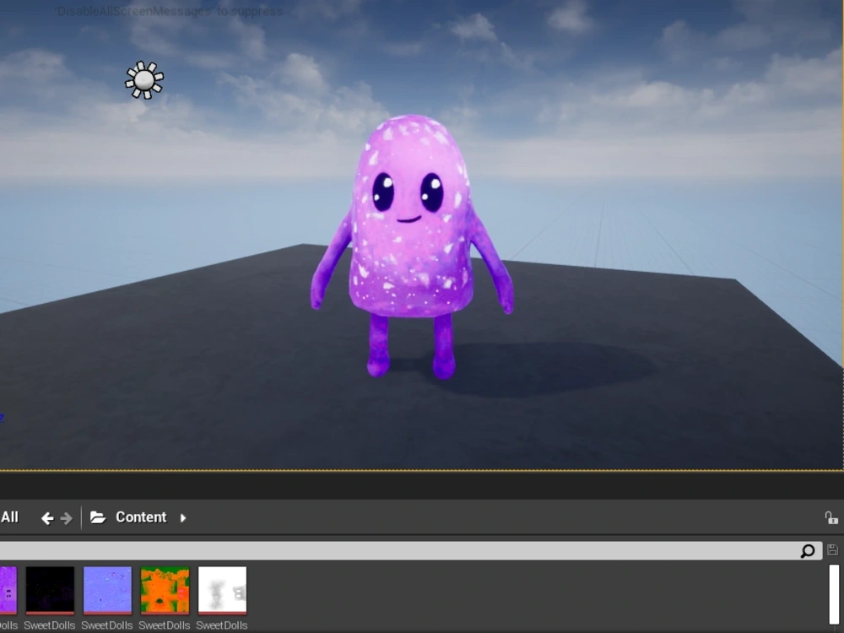Click the Content breadcrumb label

click(141, 517)
